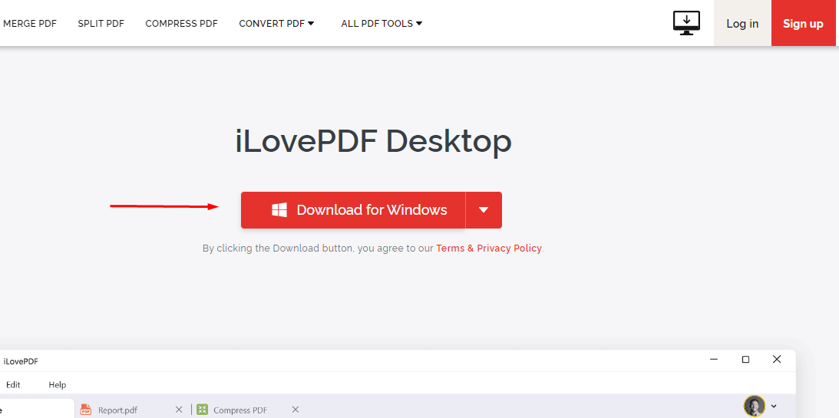839x418 pixels.
Task: Open the Help menu in iLovePDF
Action: click(x=58, y=385)
